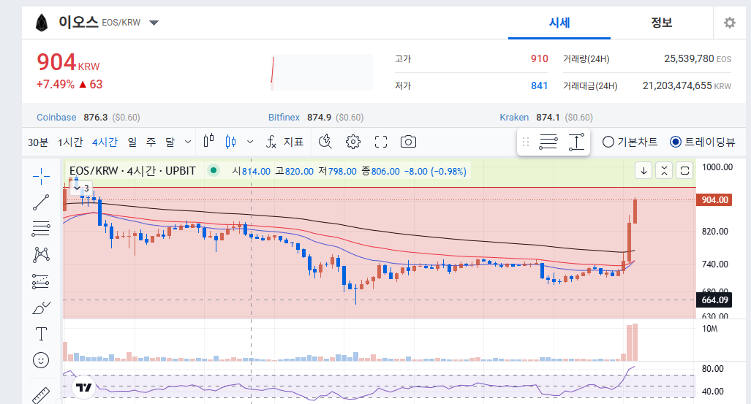This screenshot has width=751, height=404.
Task: Move pane down with arrow button
Action: point(644,170)
